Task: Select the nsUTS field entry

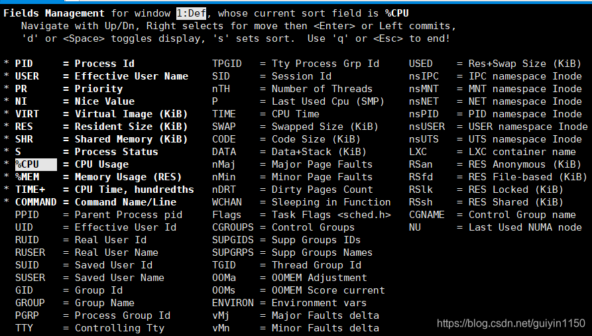Action: pos(424,139)
